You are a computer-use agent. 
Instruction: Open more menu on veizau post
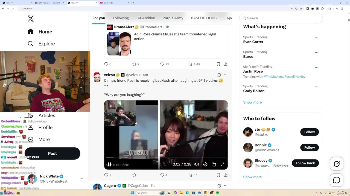pos(226,75)
